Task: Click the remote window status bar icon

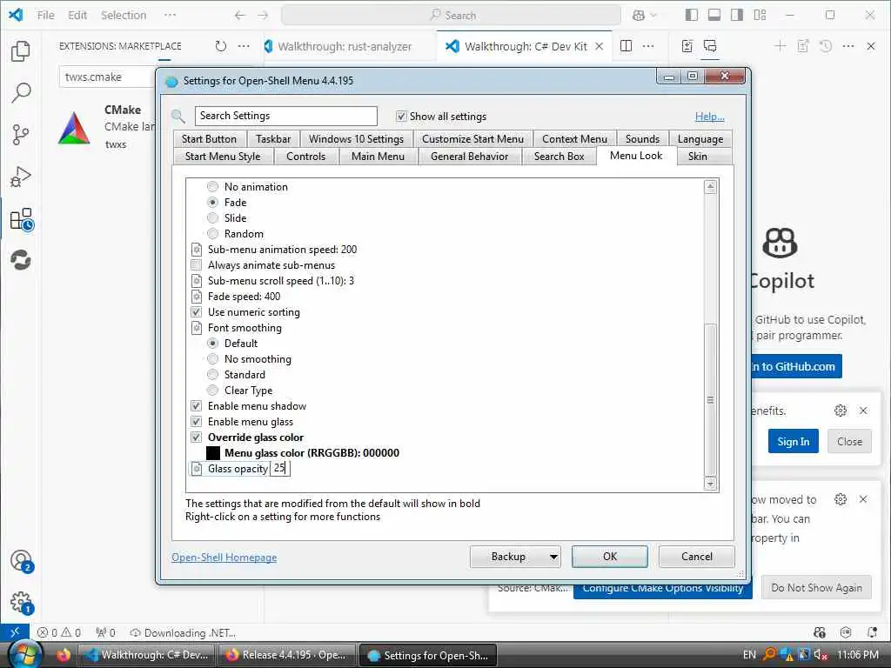Action: [15, 632]
